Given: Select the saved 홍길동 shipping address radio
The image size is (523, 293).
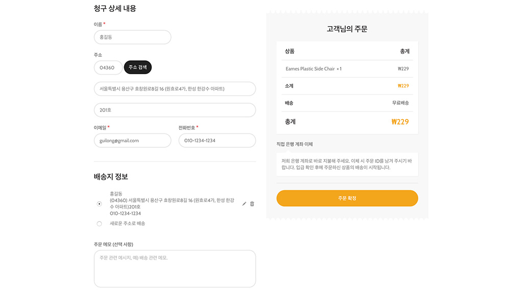Looking at the screenshot, I should pyautogui.click(x=99, y=204).
